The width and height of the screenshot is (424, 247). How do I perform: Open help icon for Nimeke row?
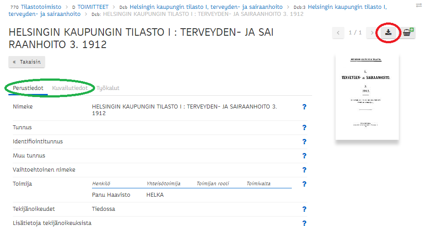(x=304, y=107)
